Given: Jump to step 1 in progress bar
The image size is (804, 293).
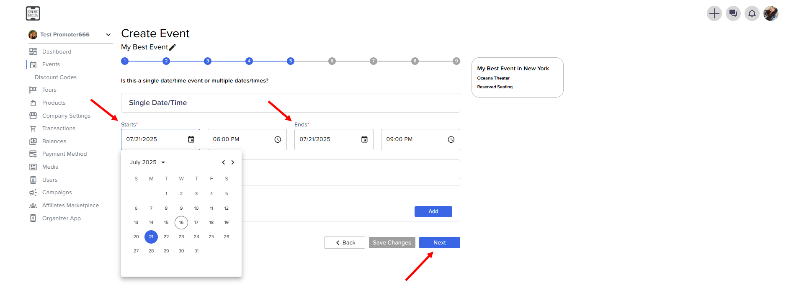Looking at the screenshot, I should tap(125, 61).
